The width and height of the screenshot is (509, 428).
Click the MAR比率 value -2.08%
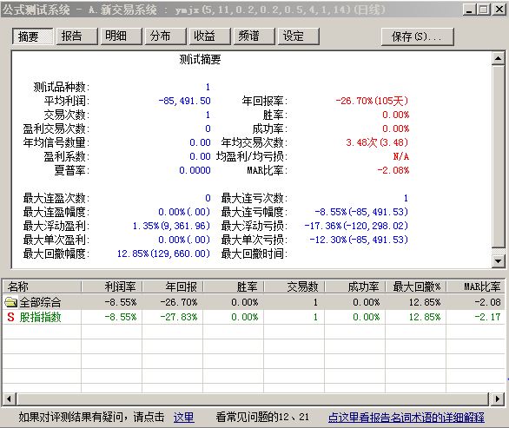(393, 170)
